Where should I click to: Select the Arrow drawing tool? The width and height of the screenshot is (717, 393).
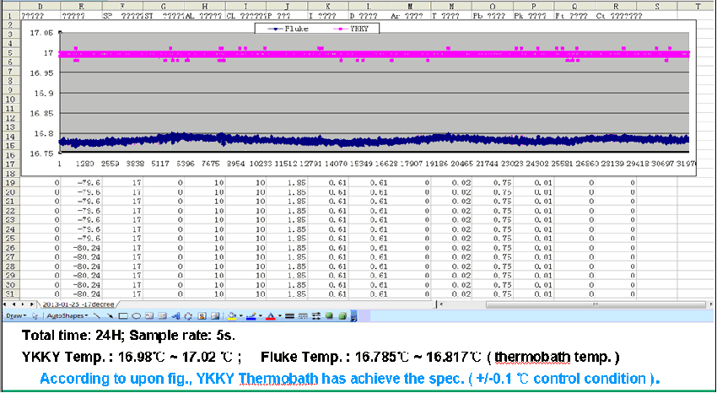(110, 315)
